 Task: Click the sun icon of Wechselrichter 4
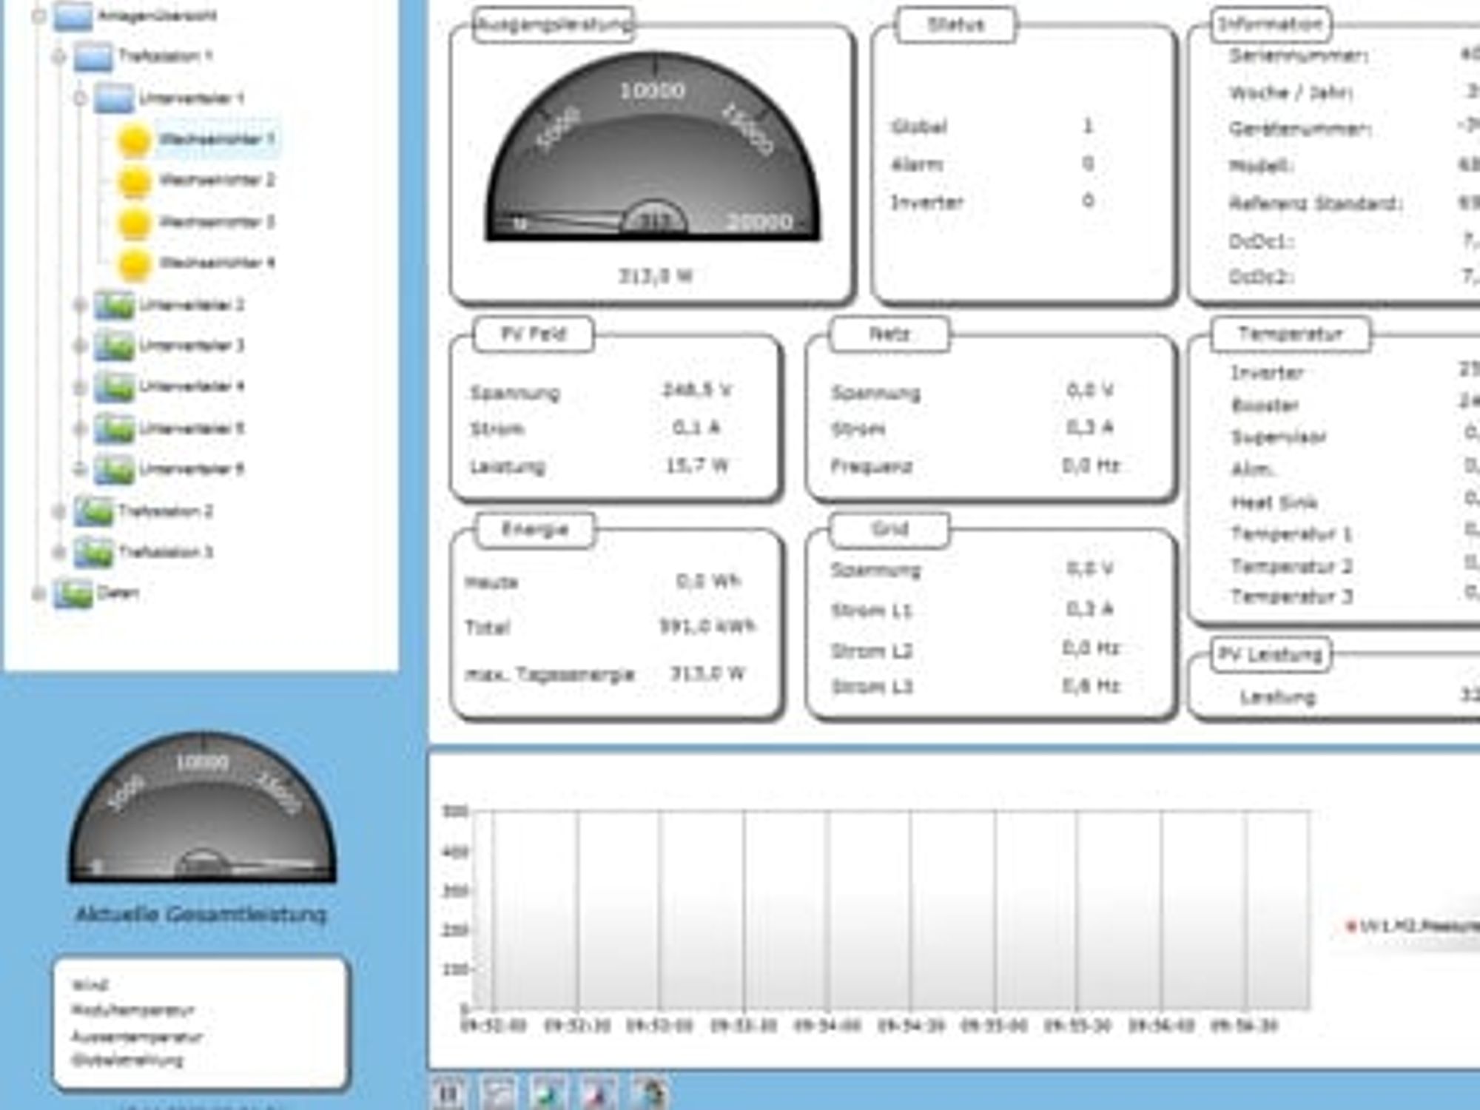[x=135, y=264]
